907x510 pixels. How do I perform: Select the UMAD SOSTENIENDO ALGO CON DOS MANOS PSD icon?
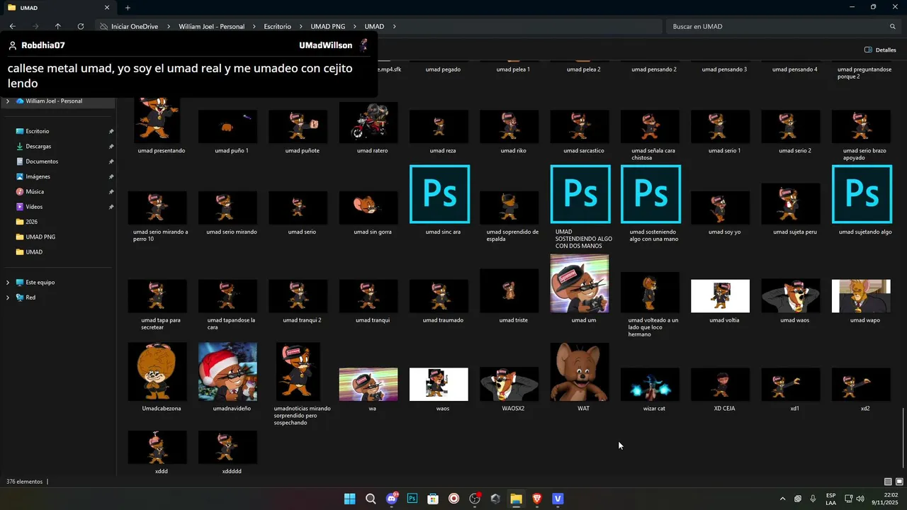point(580,194)
